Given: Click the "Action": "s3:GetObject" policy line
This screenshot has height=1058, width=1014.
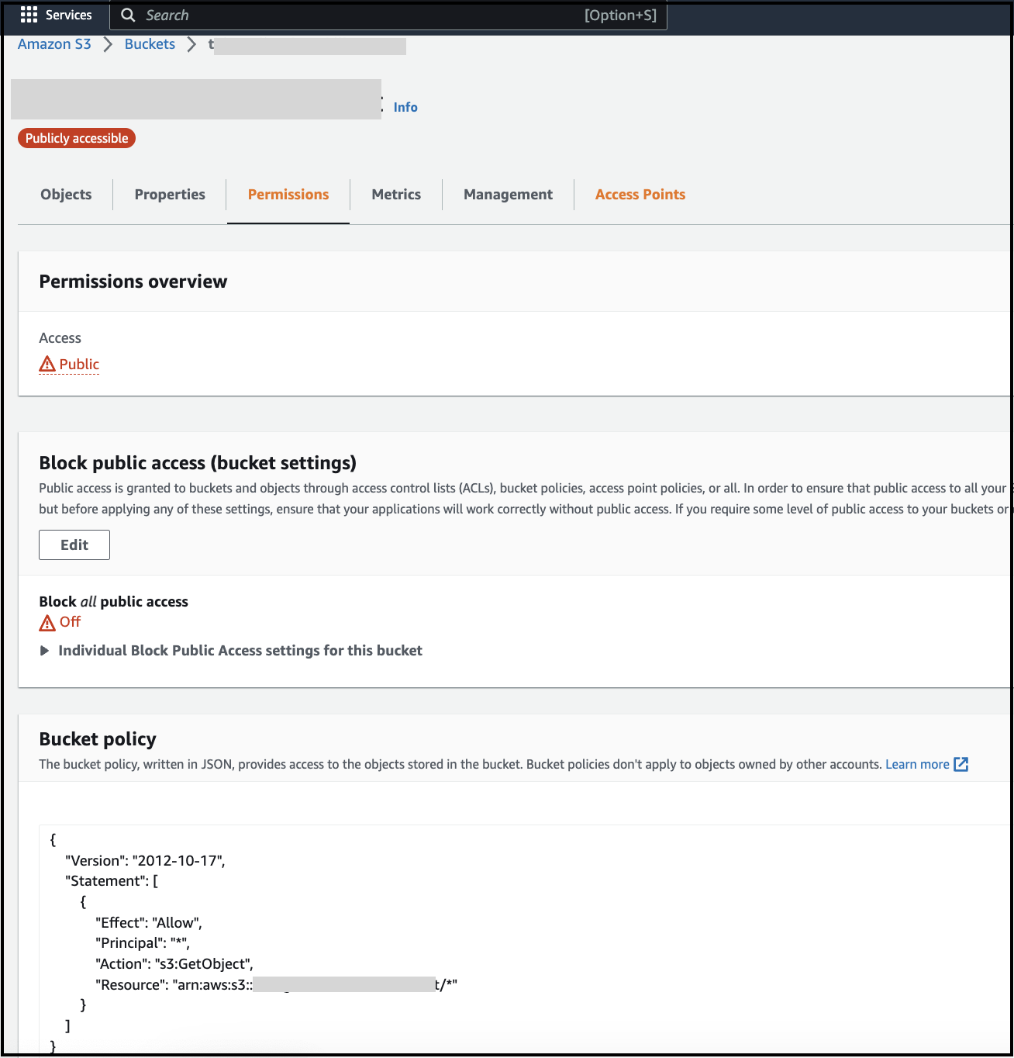Looking at the screenshot, I should tap(174, 963).
